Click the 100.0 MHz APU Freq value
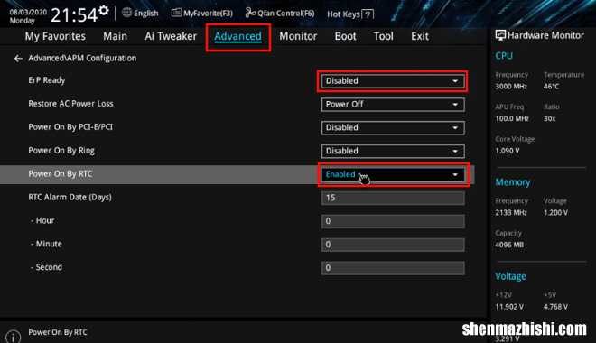596x343 pixels. click(512, 118)
